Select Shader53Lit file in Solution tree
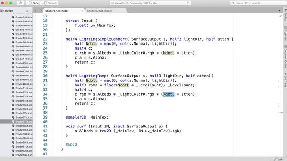Viewport: 287px width, 161px height. [x=22, y=97]
